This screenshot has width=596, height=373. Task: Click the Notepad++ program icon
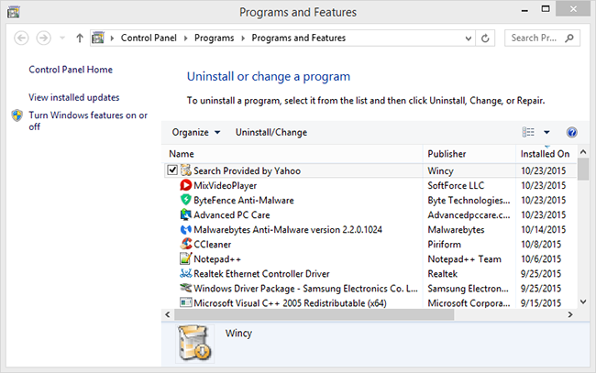[x=186, y=258]
